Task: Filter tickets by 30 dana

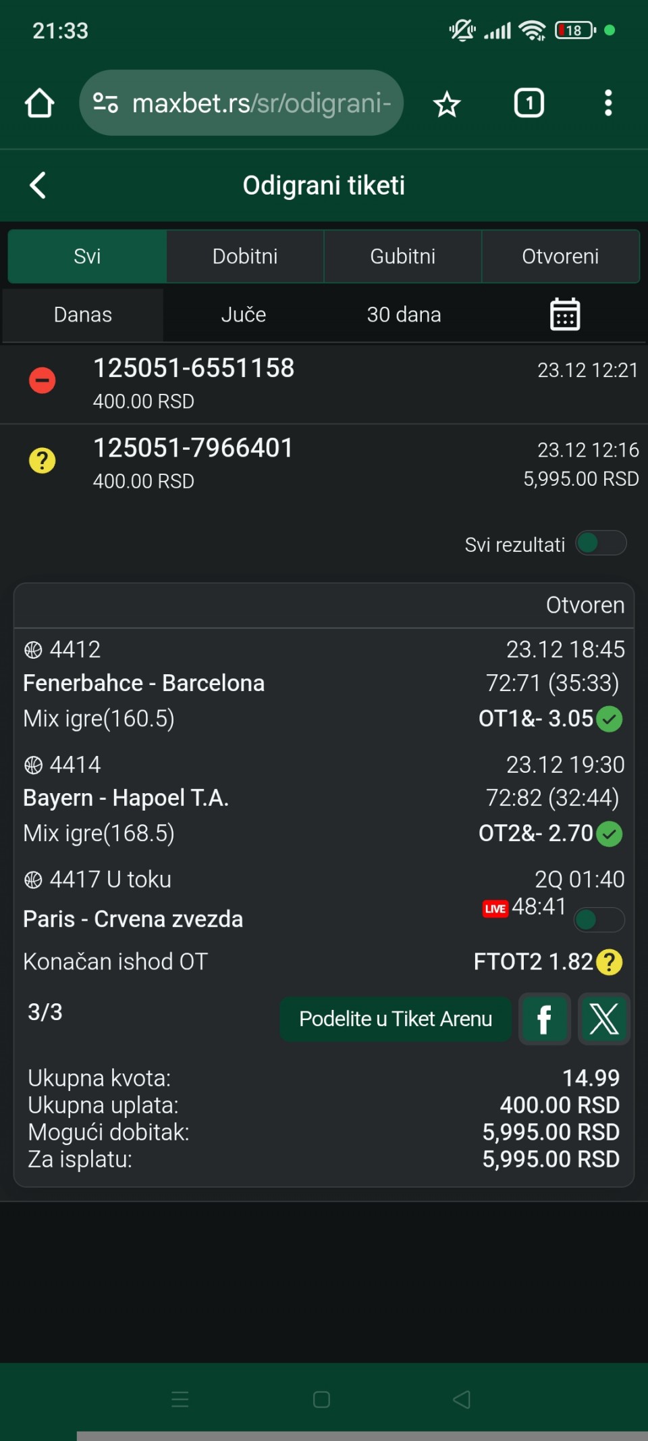Action: click(x=404, y=315)
